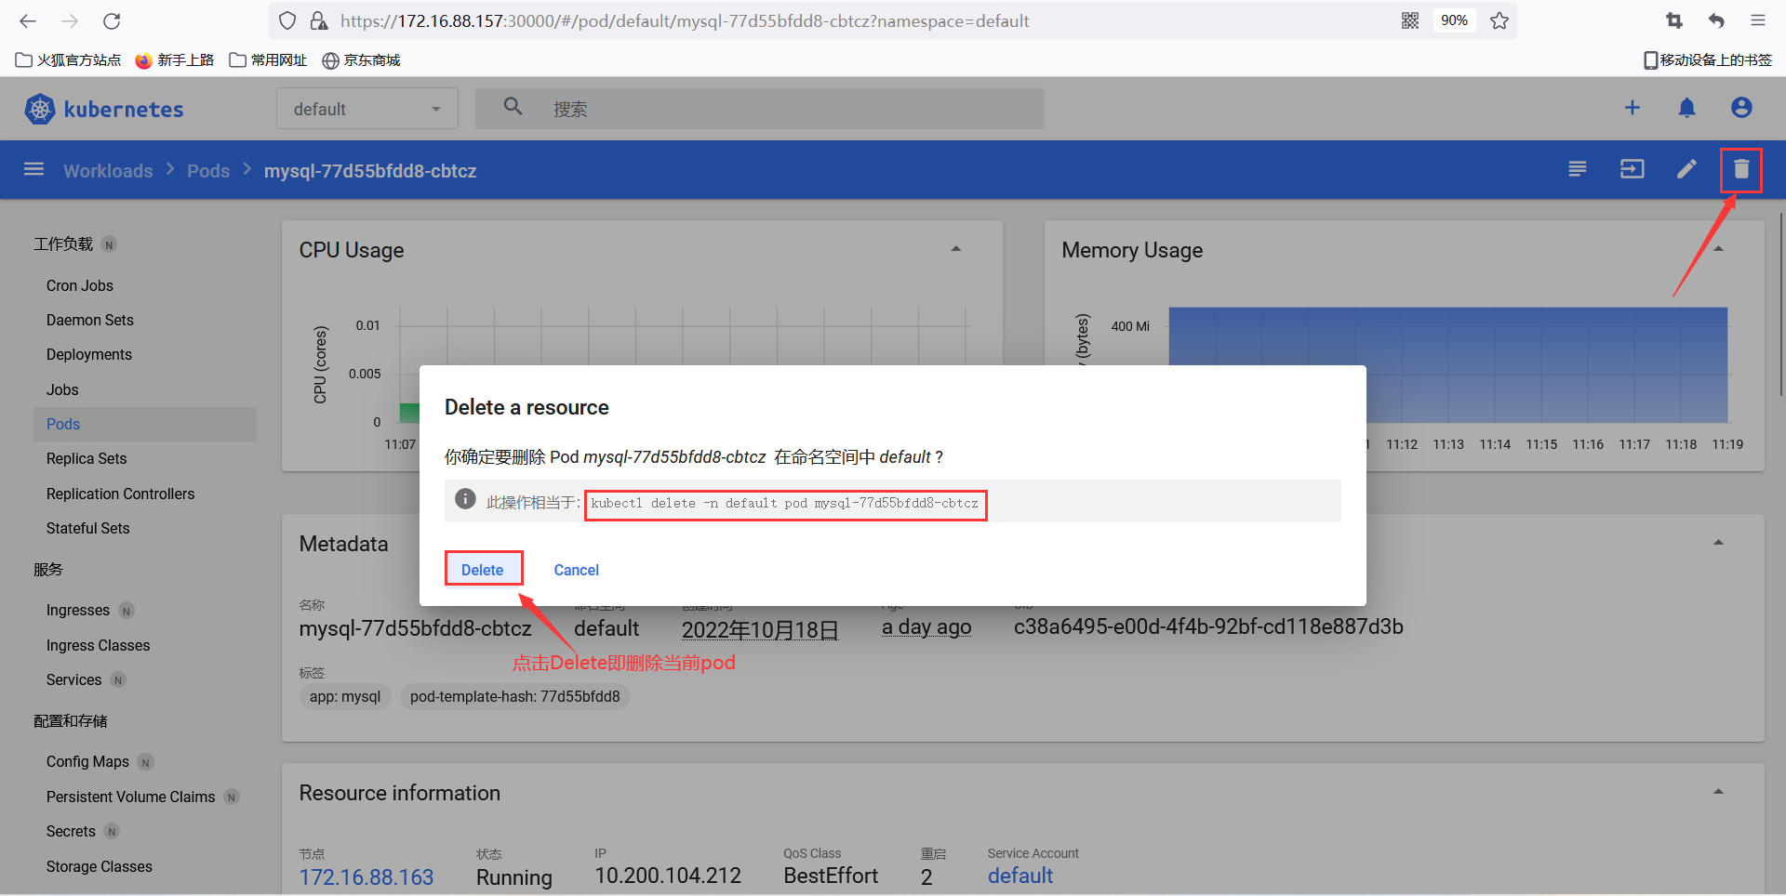Click the create new resource plus icon
1786x896 pixels.
coord(1633,108)
